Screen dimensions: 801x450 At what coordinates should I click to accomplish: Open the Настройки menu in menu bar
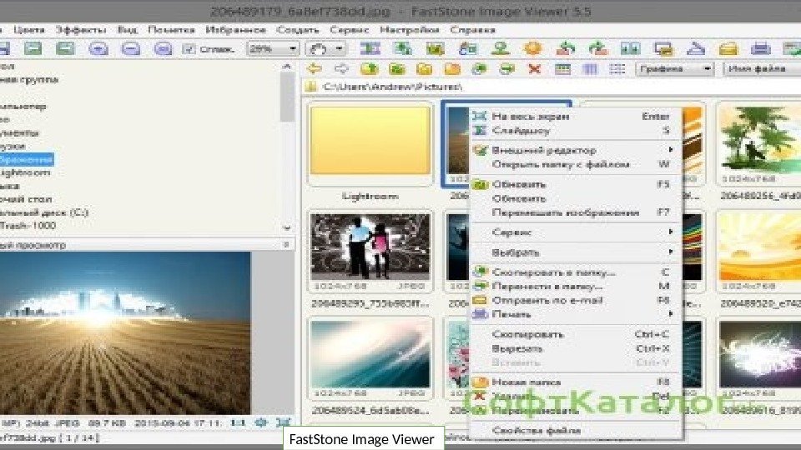click(x=410, y=30)
